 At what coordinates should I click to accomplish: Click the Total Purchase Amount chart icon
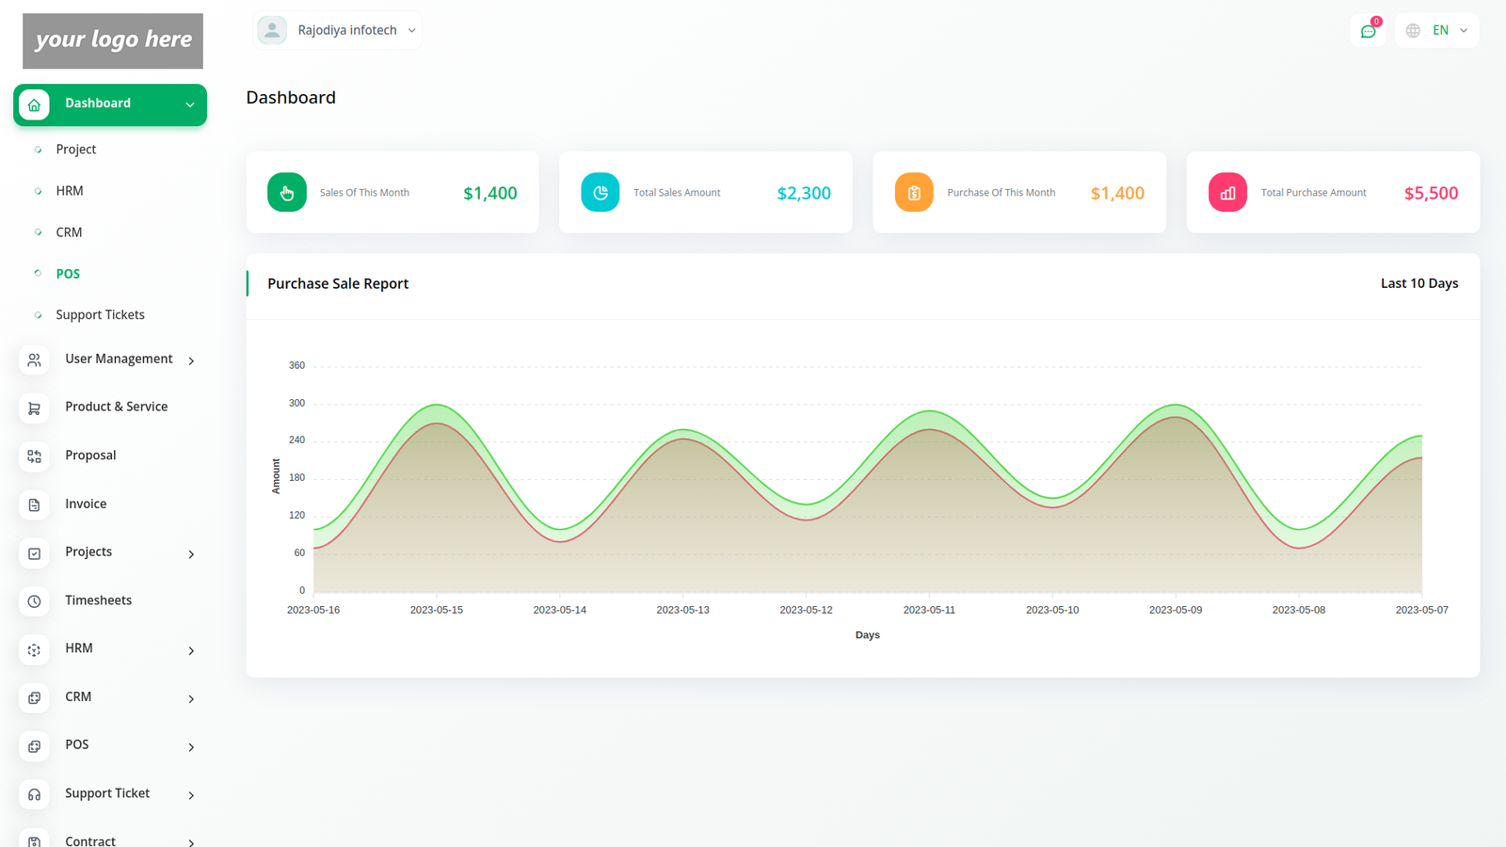[1227, 193]
